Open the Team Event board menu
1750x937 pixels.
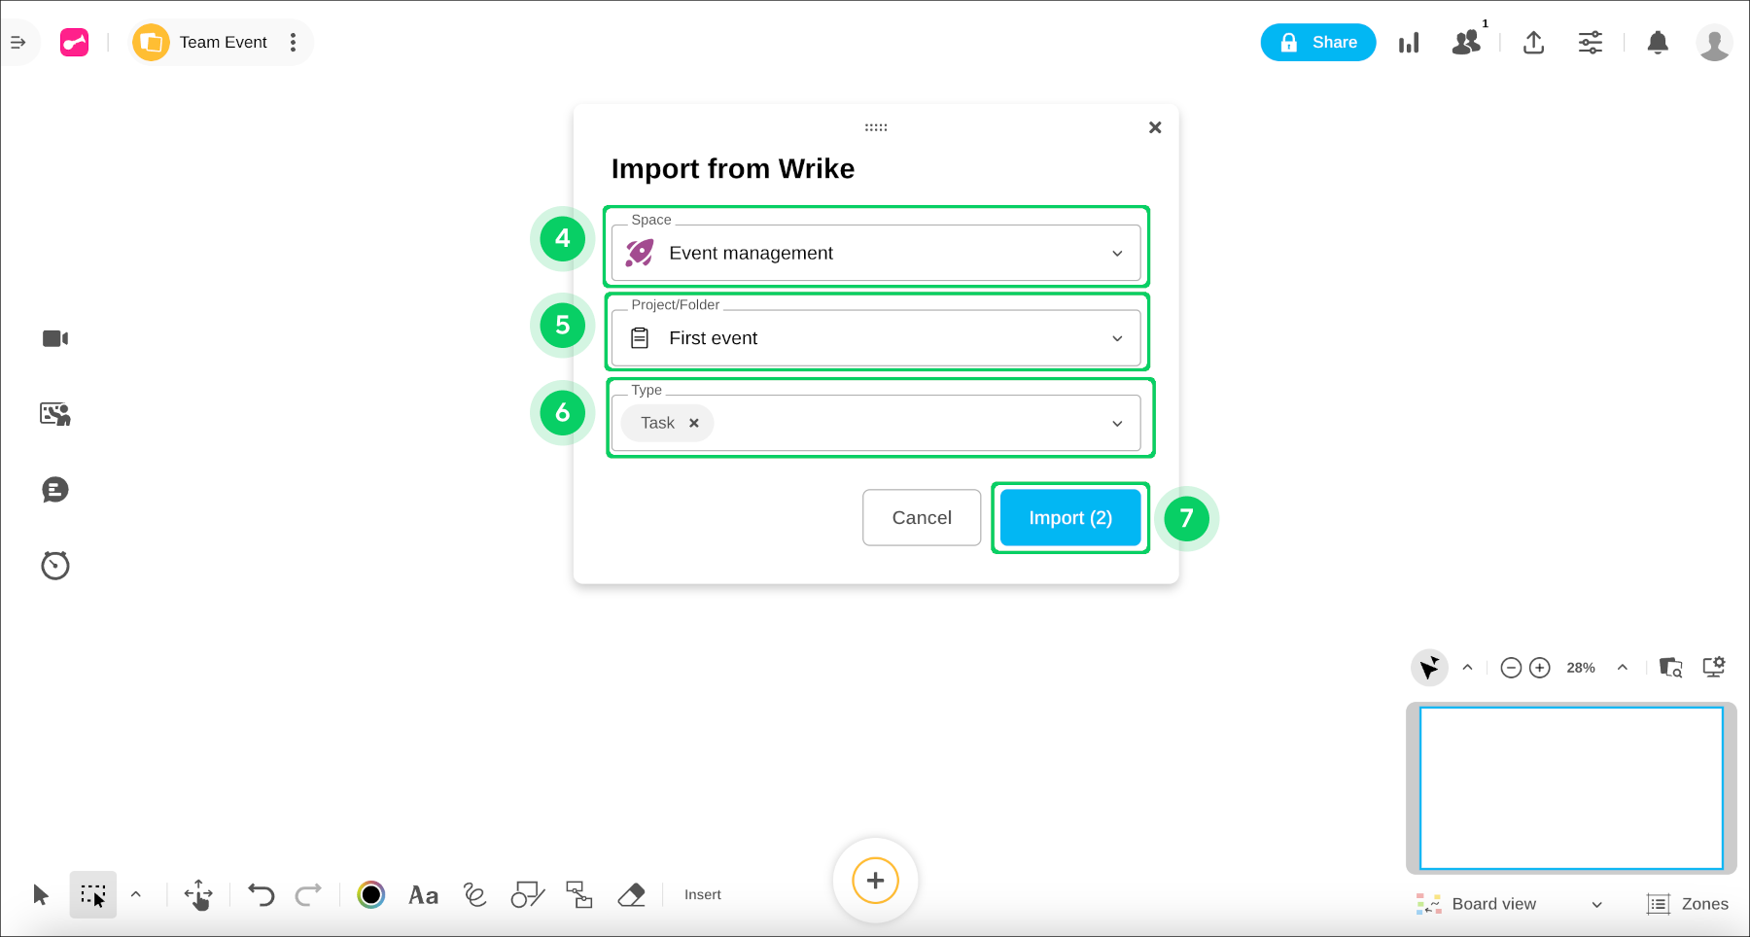coord(294,42)
